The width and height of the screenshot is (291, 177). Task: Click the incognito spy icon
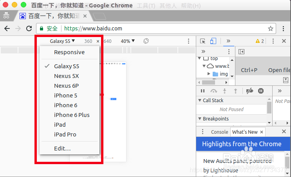[6, 16]
